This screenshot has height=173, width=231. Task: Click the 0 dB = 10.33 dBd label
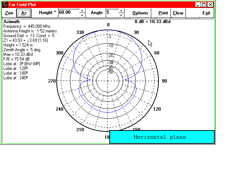[x=153, y=22]
